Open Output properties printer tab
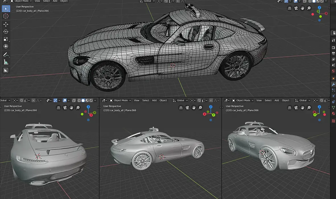The image size is (336, 199). [x=333, y=54]
